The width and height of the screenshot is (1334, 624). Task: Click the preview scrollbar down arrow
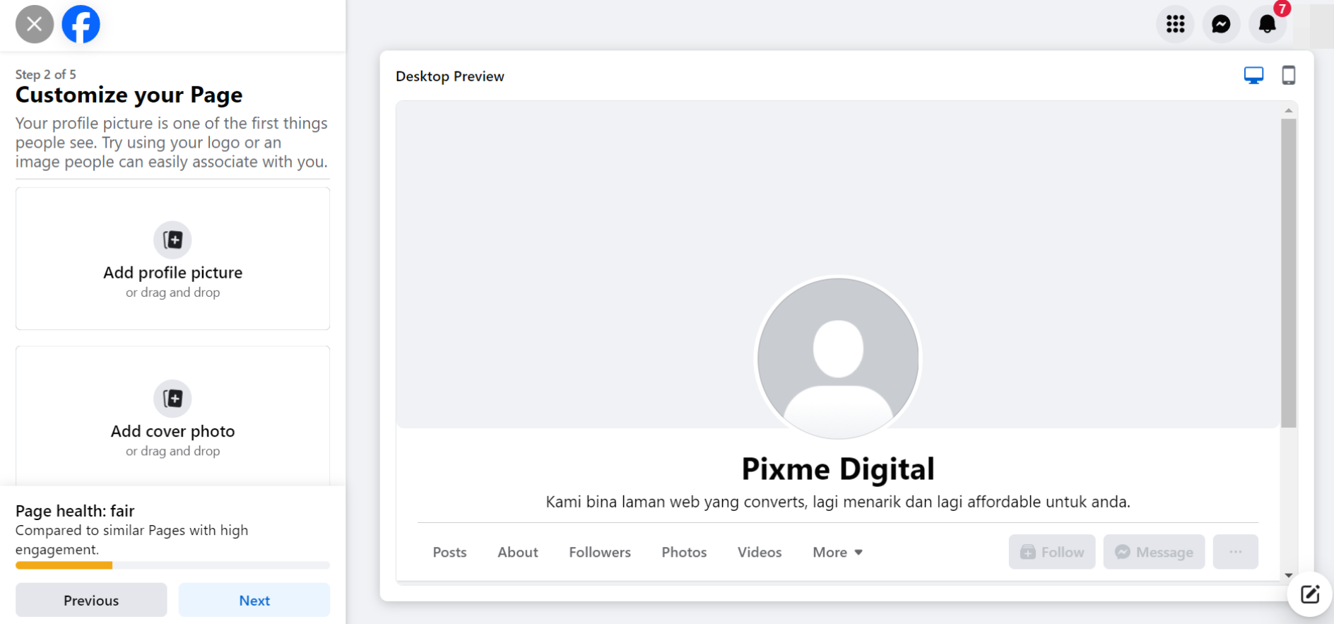pyautogui.click(x=1289, y=575)
